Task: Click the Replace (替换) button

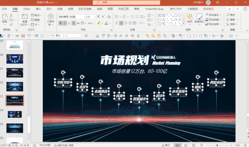Action: (x=232, y=19)
